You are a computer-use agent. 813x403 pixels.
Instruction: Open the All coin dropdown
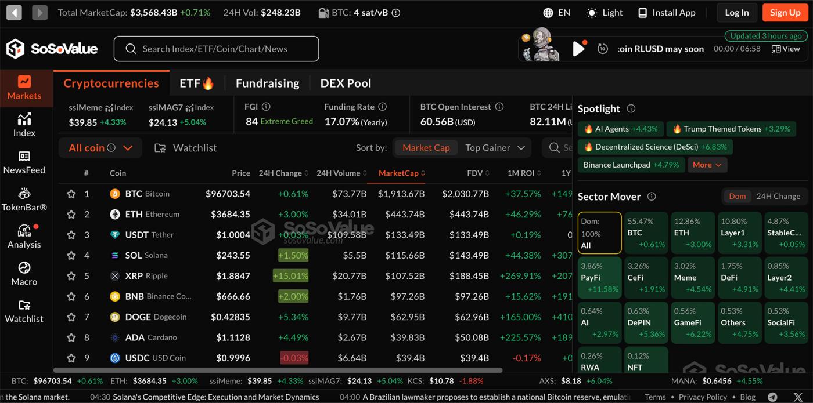[100, 148]
